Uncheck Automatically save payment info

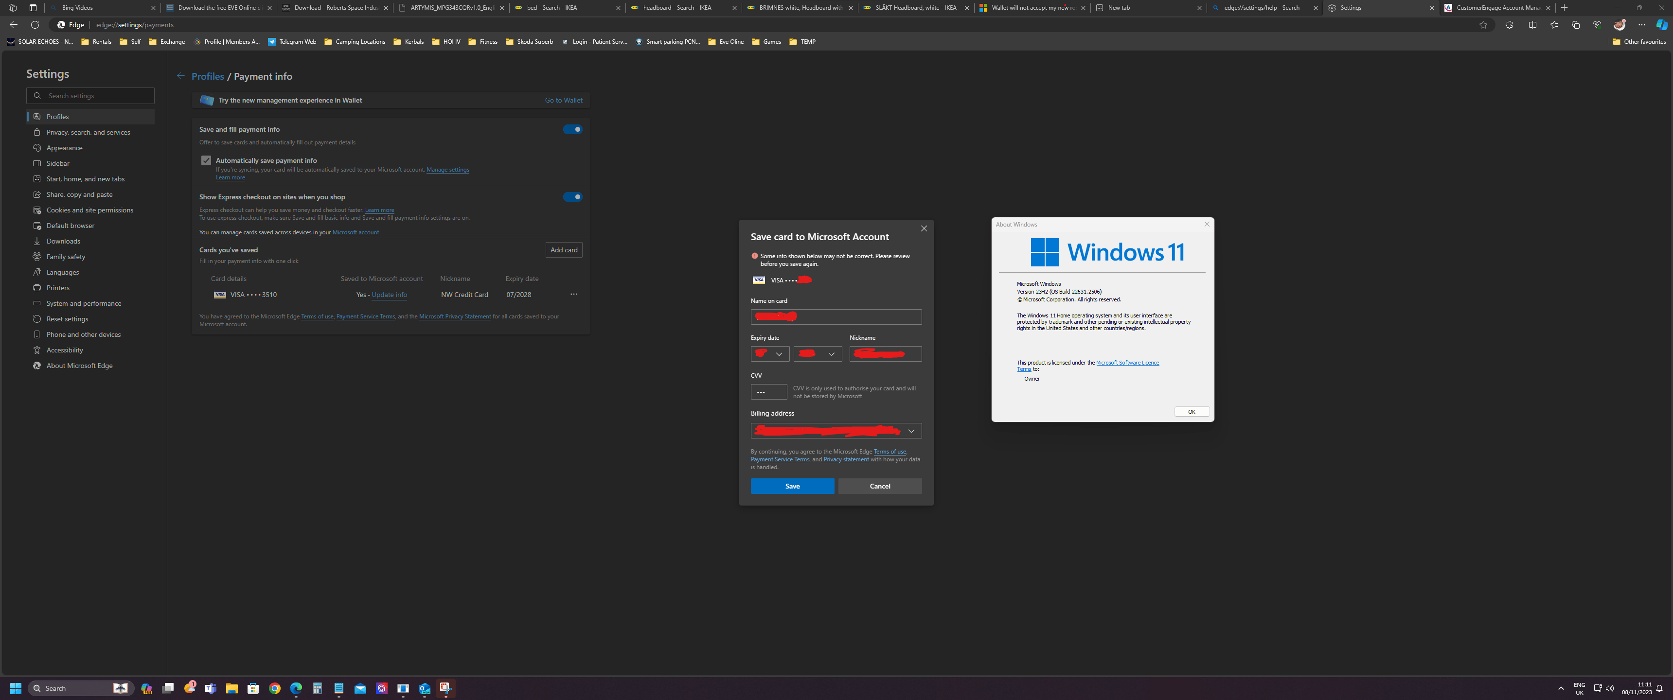point(206,160)
